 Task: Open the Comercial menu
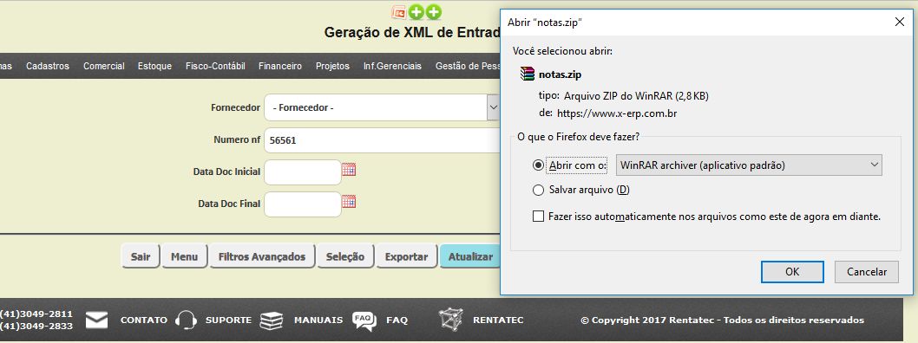103,66
